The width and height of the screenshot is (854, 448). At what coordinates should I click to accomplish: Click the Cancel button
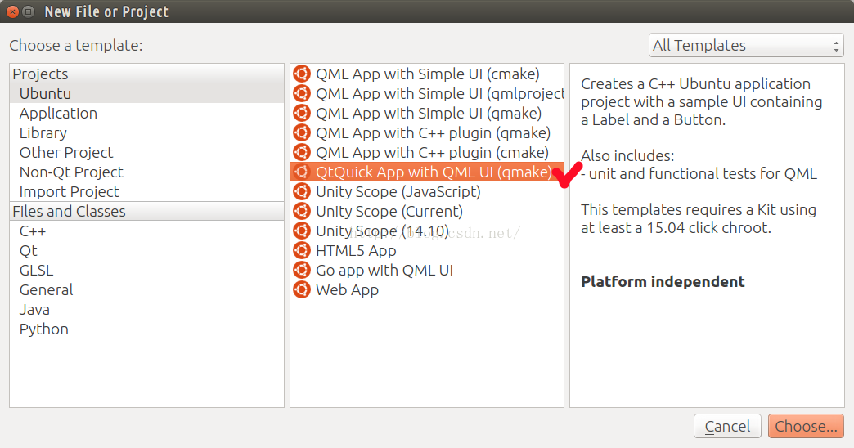pyautogui.click(x=727, y=426)
